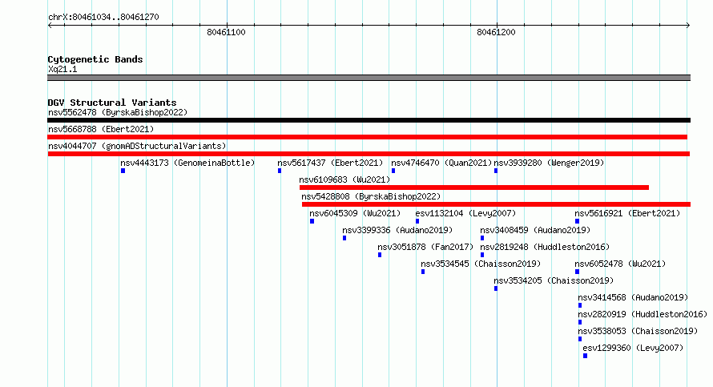Select the blue marker under nsv3051878
The image size is (713, 387).
[x=380, y=255]
